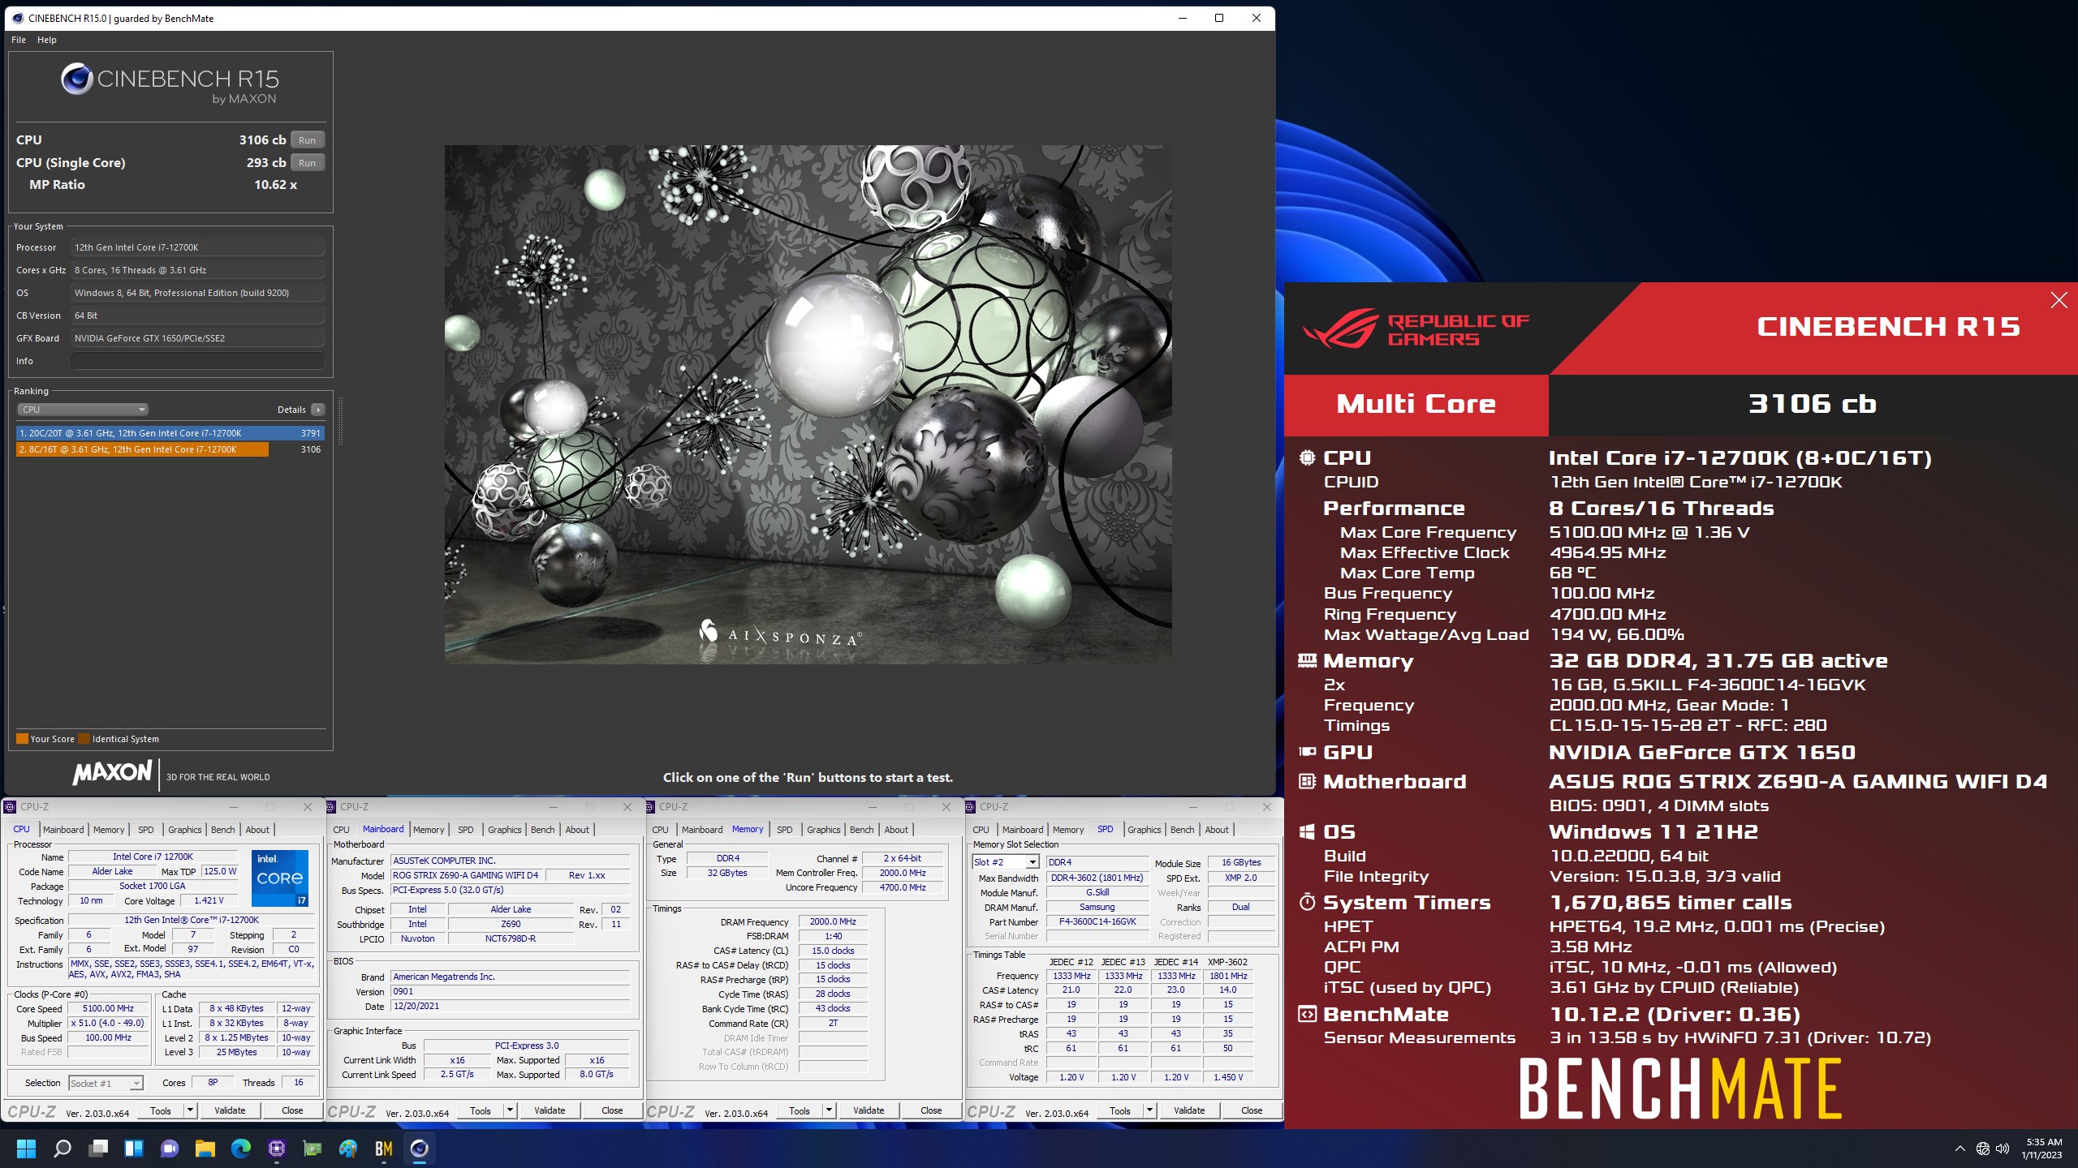2078x1168 pixels.
Task: Click the '3106 cb' Multi Core score
Action: tap(1812, 404)
